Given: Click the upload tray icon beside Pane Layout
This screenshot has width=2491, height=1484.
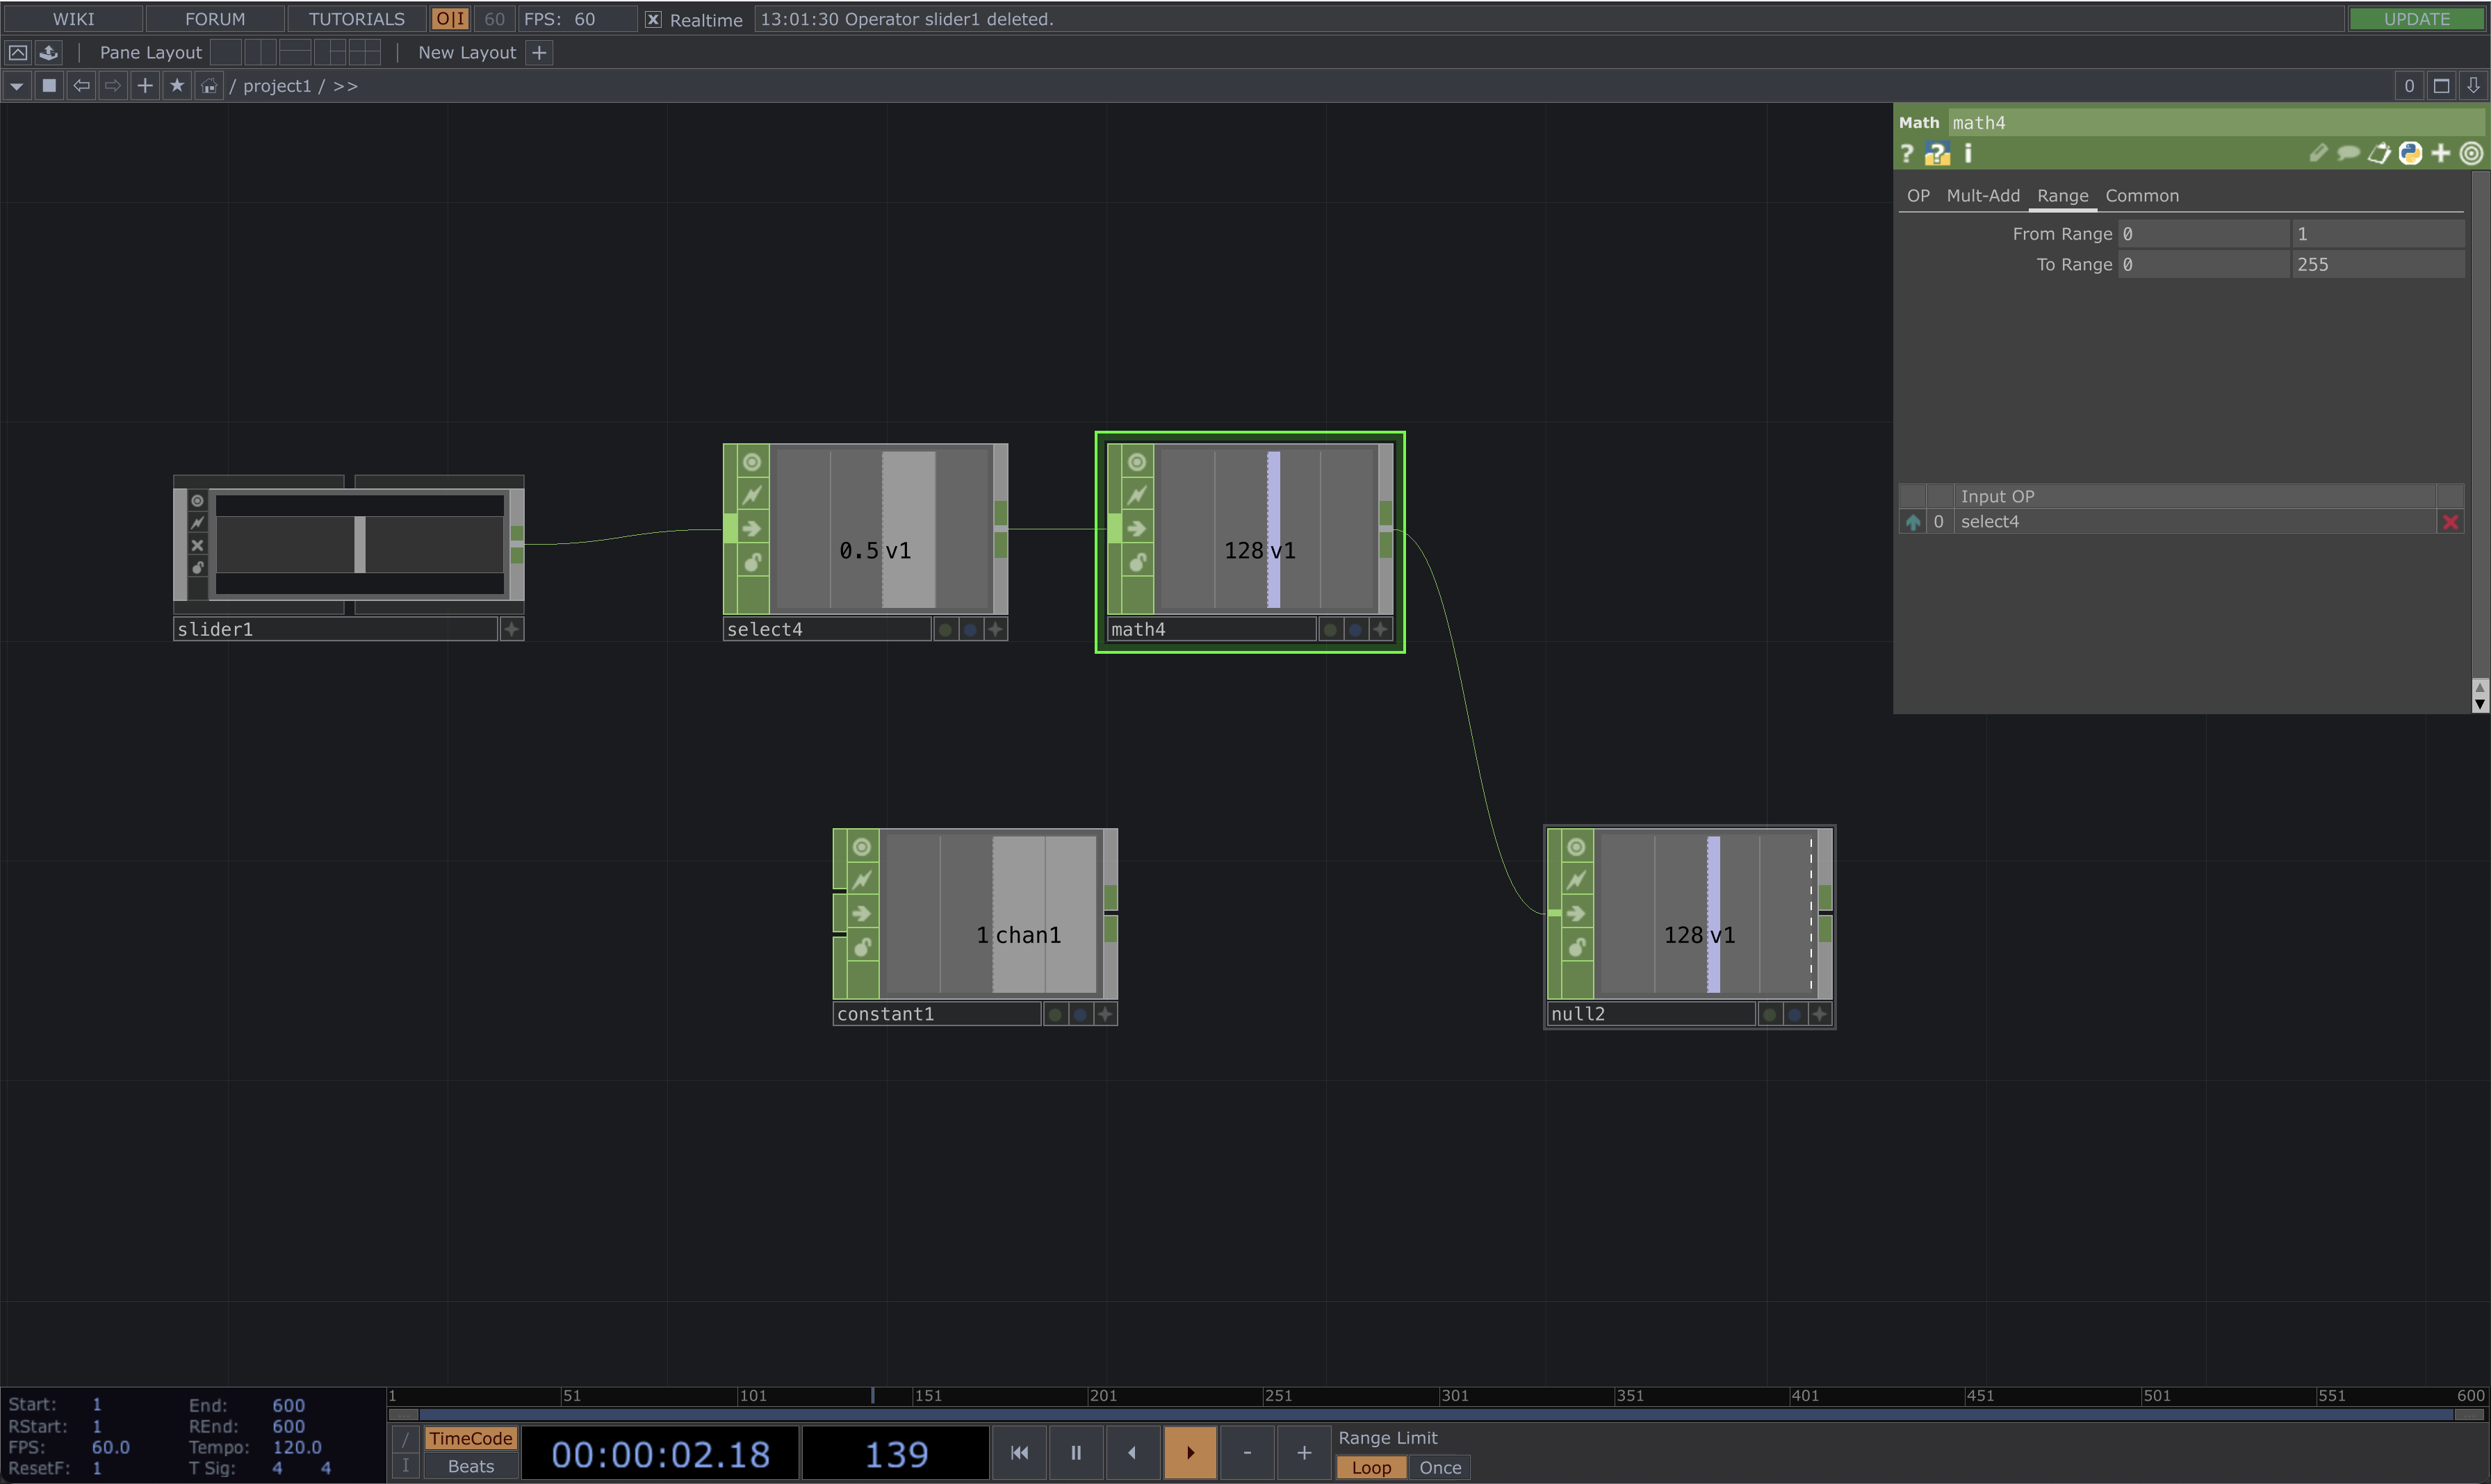Looking at the screenshot, I should (x=49, y=53).
